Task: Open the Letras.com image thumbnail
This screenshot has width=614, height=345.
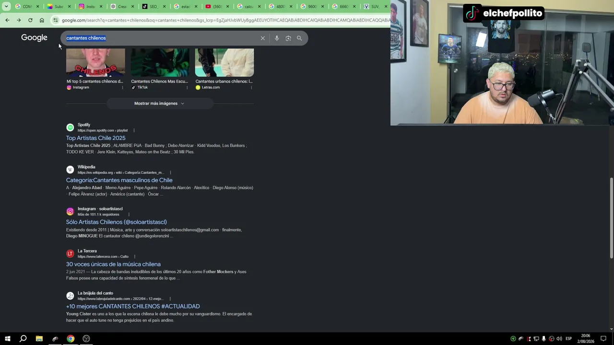Action: [x=224, y=62]
